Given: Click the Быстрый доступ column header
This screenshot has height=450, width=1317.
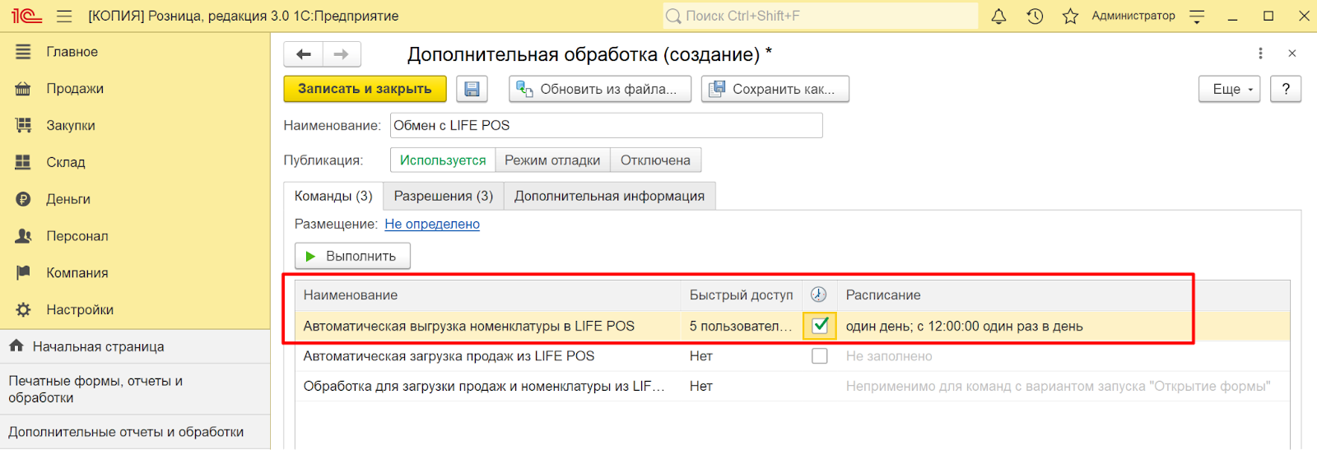Looking at the screenshot, I should click(x=742, y=295).
